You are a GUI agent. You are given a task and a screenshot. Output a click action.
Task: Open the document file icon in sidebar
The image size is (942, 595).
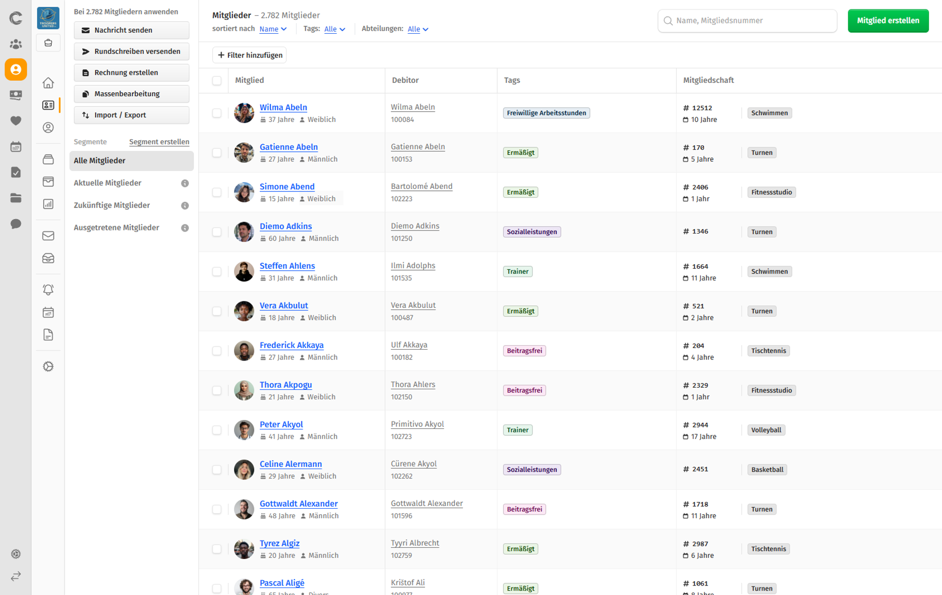tap(48, 335)
